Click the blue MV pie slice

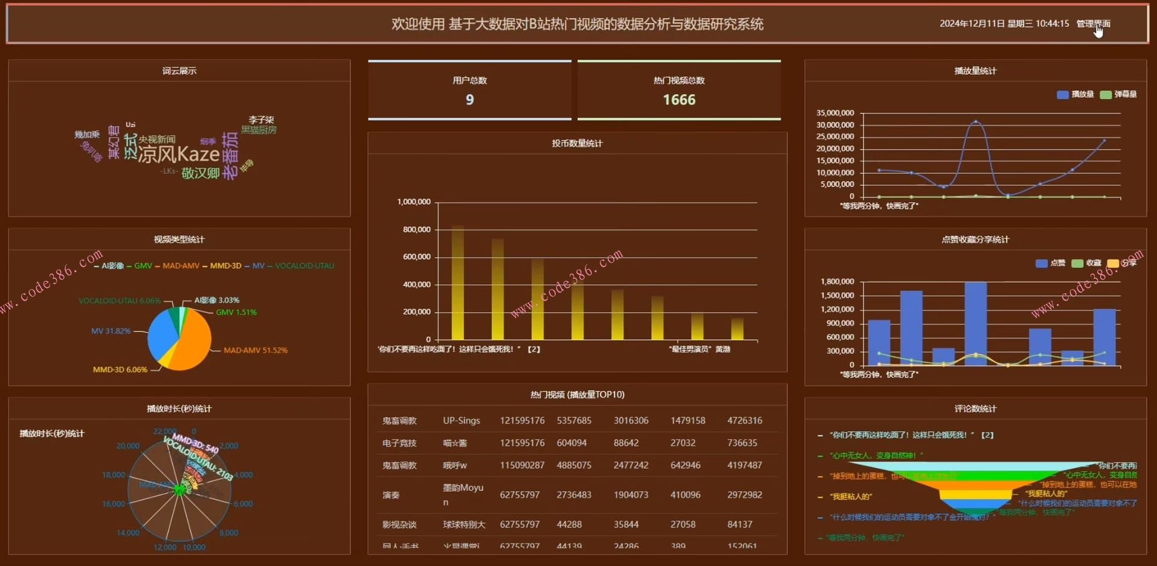click(161, 335)
